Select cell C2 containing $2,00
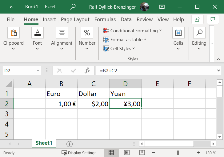The width and height of the screenshot is (224, 157). coord(93,104)
